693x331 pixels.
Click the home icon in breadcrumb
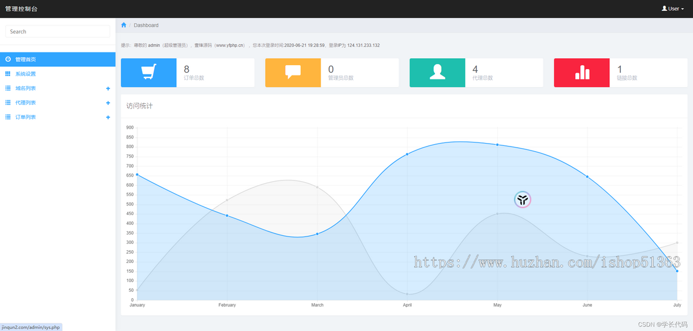click(124, 25)
